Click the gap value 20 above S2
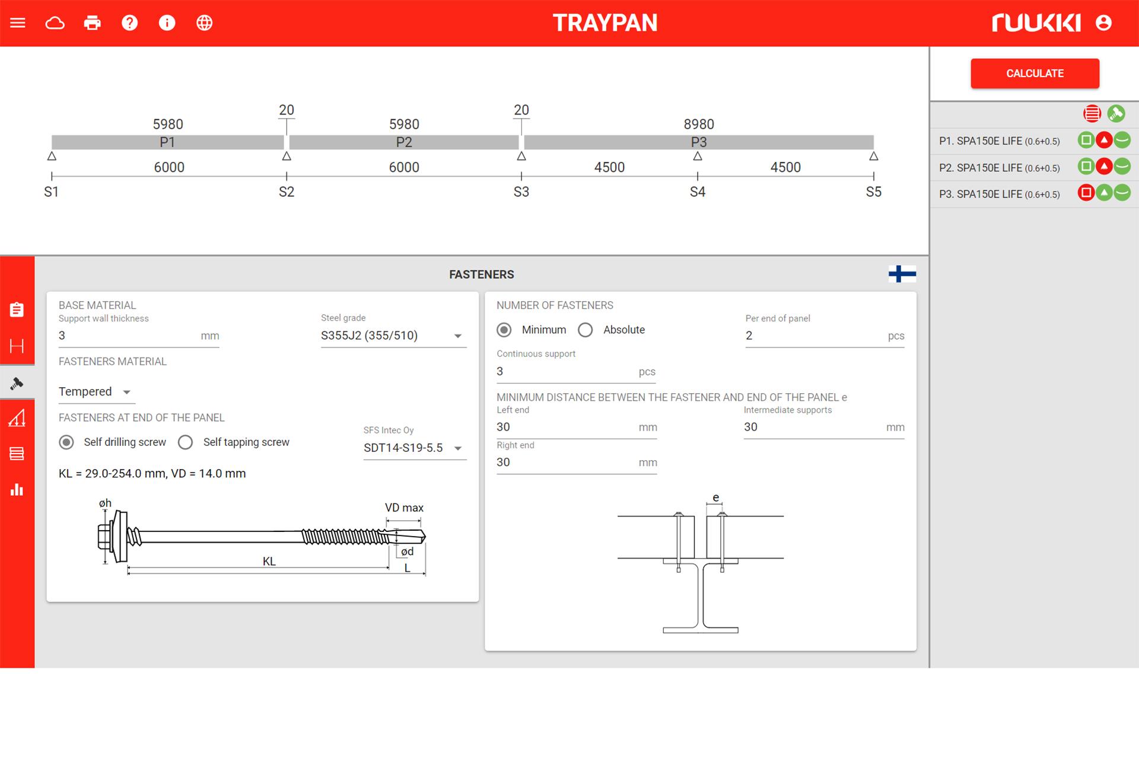 pyautogui.click(x=287, y=110)
